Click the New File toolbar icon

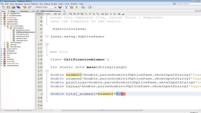pyautogui.click(x=3, y=7)
